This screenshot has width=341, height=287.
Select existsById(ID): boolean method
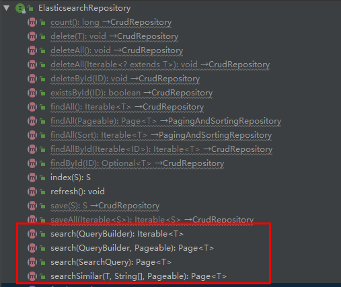pos(132,93)
